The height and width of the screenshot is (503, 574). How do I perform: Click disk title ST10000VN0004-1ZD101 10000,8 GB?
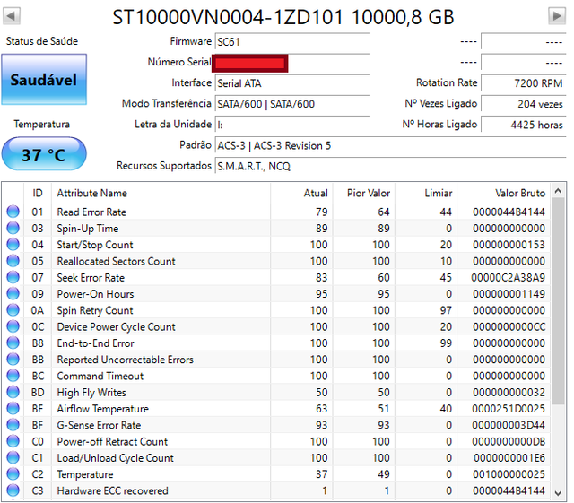pyautogui.click(x=283, y=17)
